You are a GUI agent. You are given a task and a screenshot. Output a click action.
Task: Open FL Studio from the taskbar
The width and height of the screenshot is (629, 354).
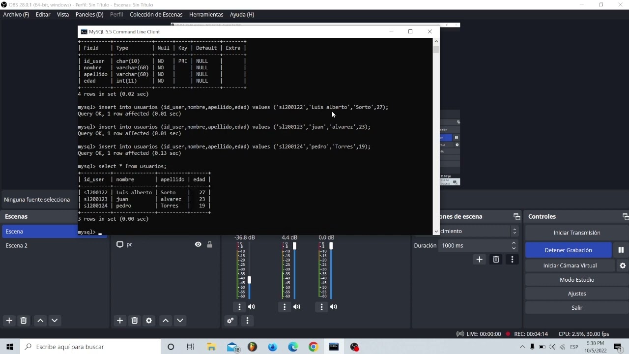click(252, 347)
